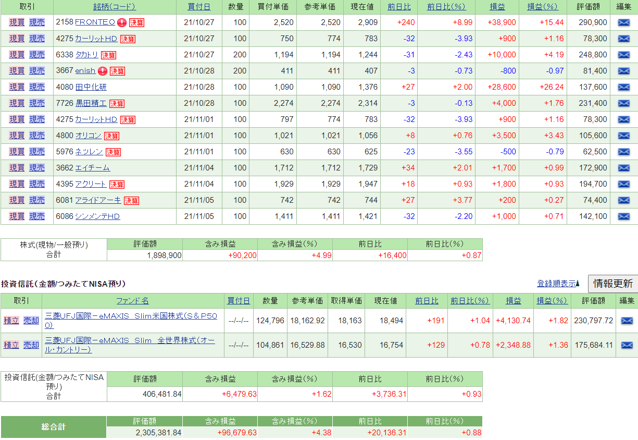Click the envelope icon for 5976 ネツレン
This screenshot has width=638, height=440.
623,152
